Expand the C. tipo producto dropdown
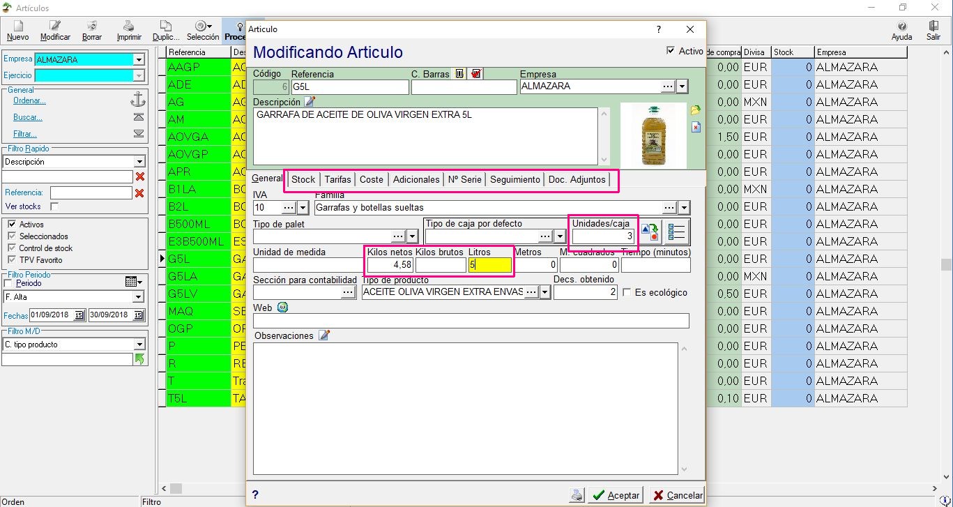 [x=138, y=345]
